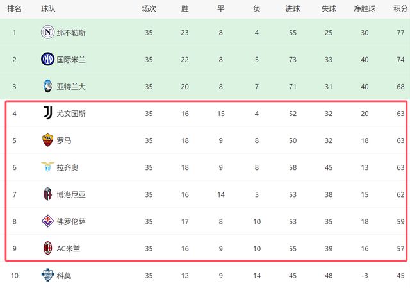Sort table by 净胜球 column header
This screenshot has height=288, width=410.
[363, 9]
